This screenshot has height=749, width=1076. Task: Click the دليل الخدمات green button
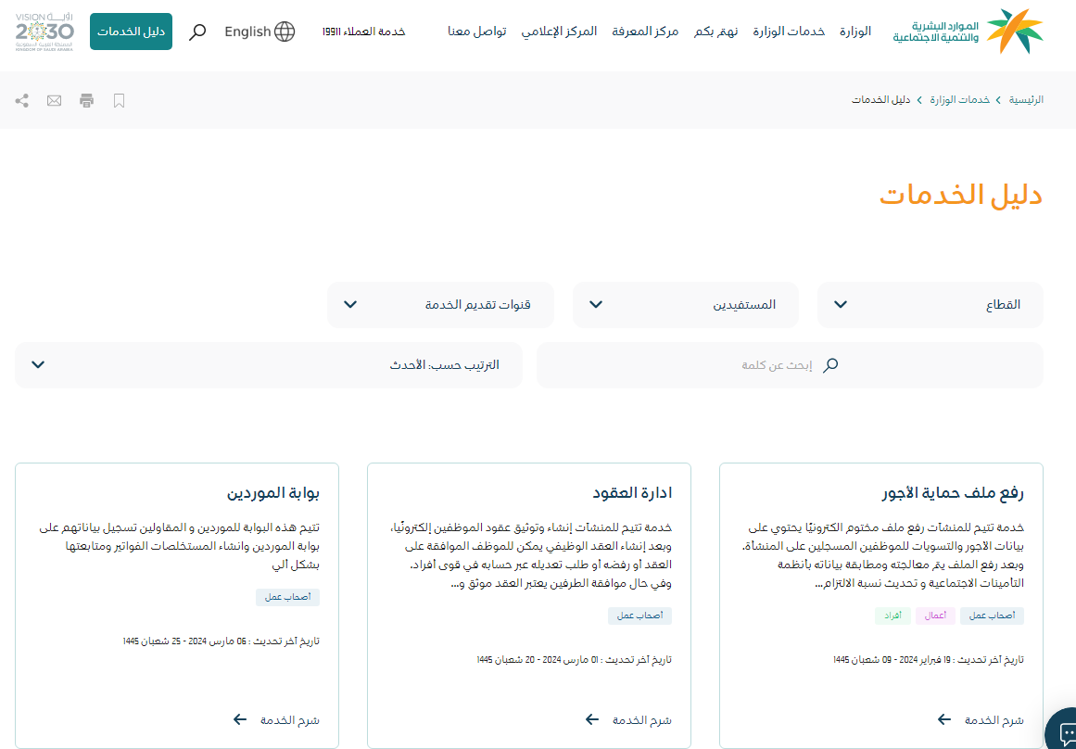131,32
